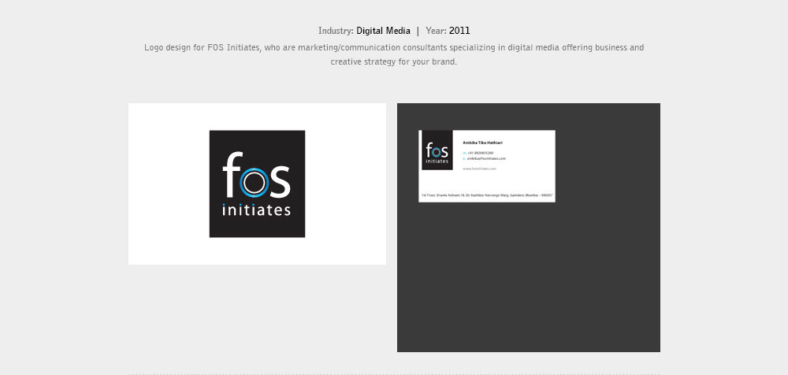
Task: Click the "2011" year value
Action: point(459,31)
